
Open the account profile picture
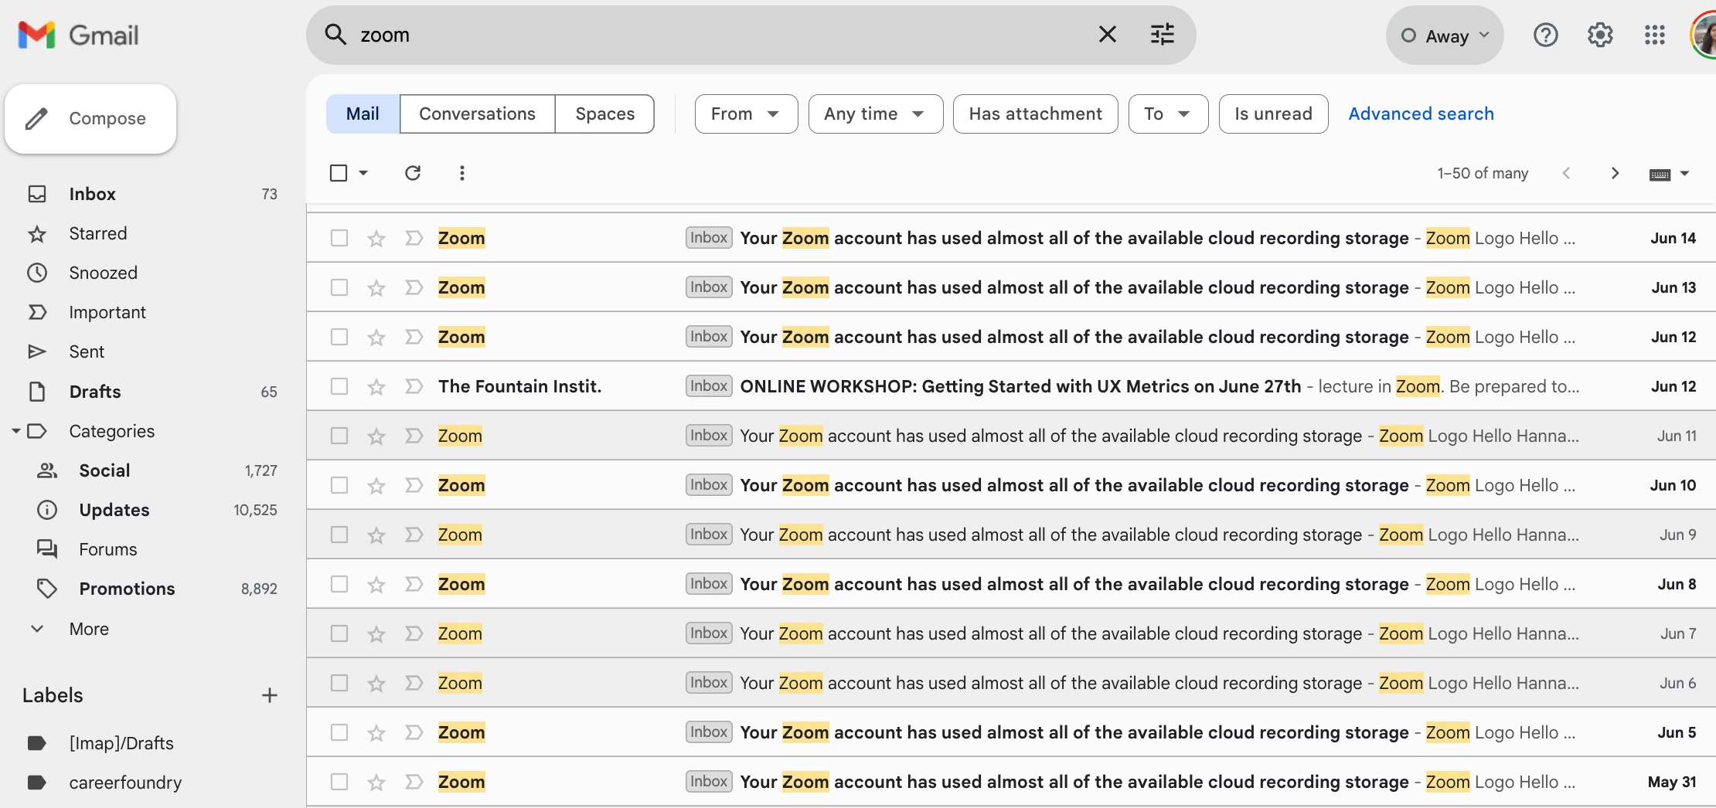(x=1704, y=35)
